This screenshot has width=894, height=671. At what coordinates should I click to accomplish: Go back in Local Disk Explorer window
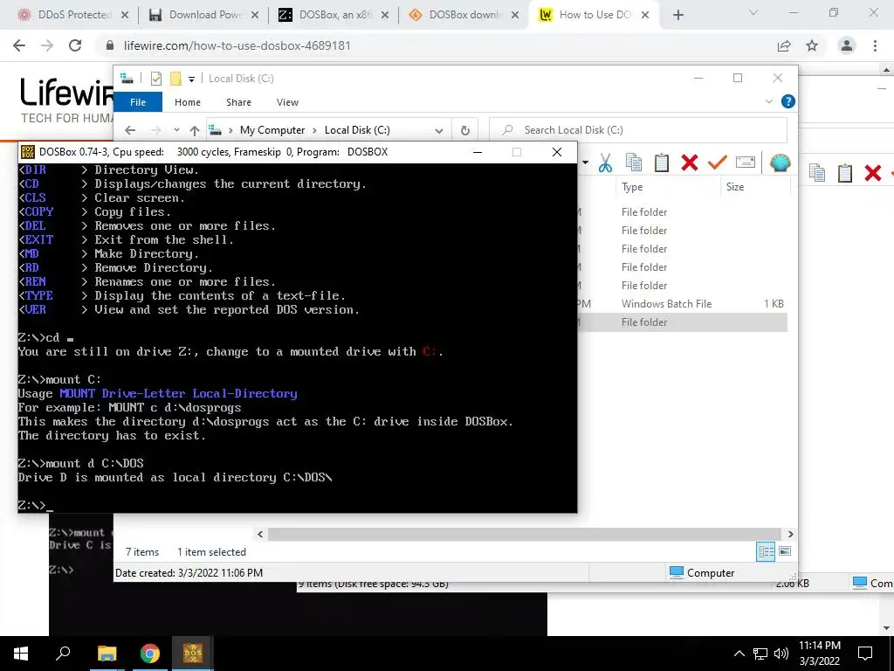130,130
